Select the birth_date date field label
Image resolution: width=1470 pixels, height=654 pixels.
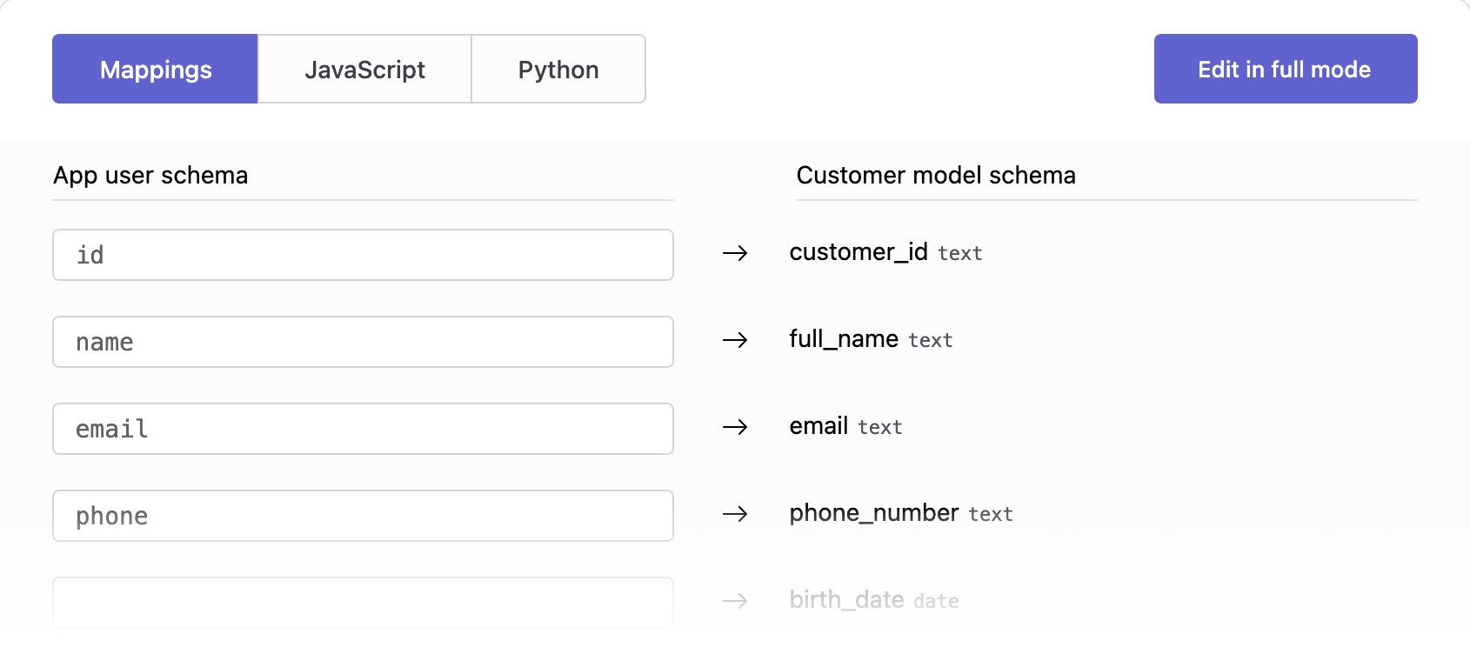(x=846, y=600)
